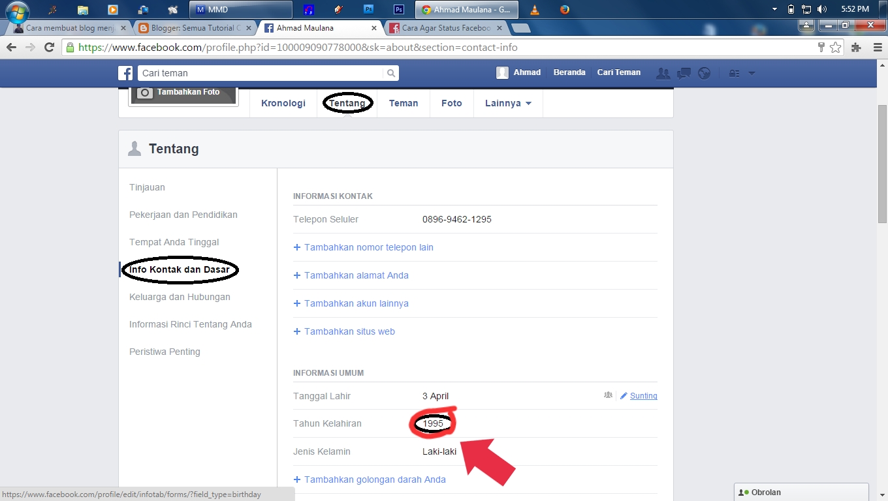Open the privacy shortcuts lock icon
888x501 pixels.
click(x=734, y=73)
